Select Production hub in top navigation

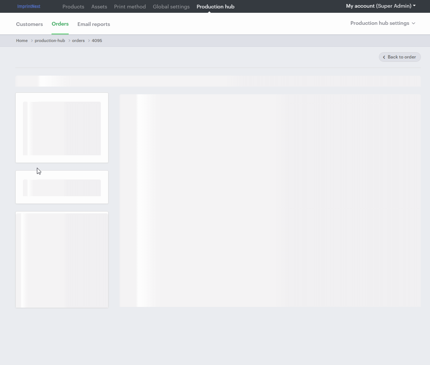point(215,7)
